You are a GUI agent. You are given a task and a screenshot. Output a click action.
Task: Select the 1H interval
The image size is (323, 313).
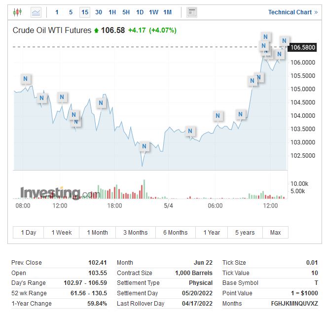pos(112,12)
